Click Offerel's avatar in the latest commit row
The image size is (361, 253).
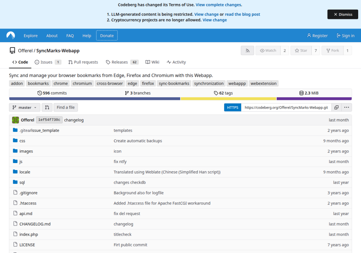[16, 120]
